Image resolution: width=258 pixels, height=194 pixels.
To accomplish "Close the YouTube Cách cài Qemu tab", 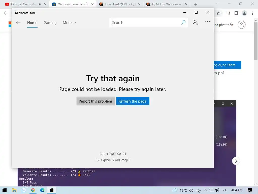I will click(45, 4).
